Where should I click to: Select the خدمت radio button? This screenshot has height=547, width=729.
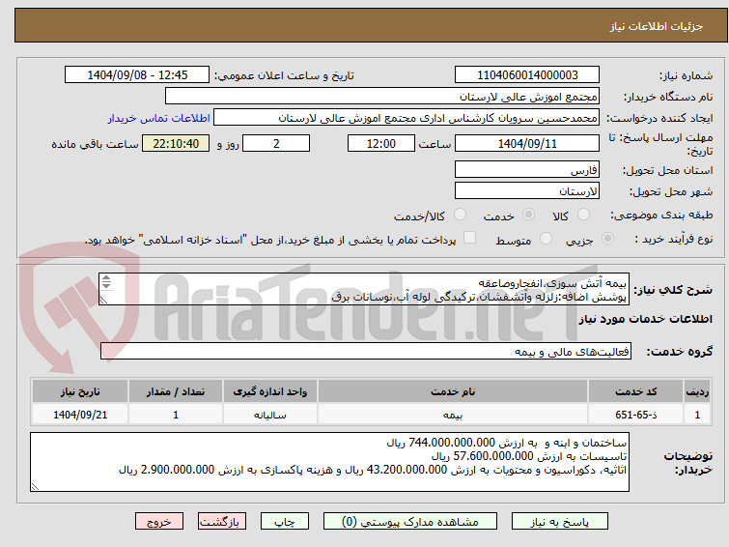pyautogui.click(x=528, y=215)
